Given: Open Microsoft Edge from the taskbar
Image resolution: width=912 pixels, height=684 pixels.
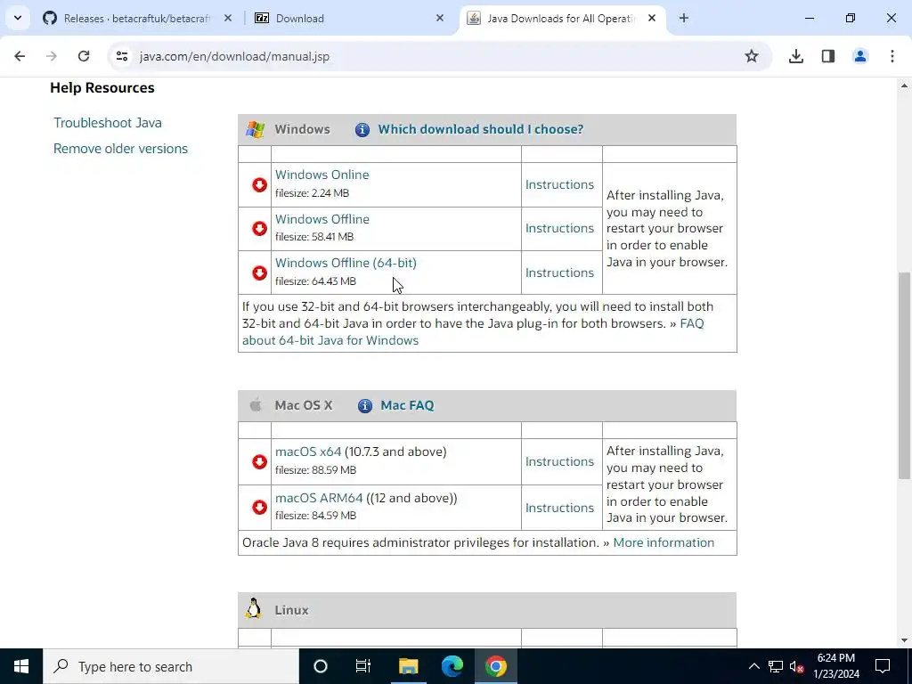Looking at the screenshot, I should pos(452,666).
